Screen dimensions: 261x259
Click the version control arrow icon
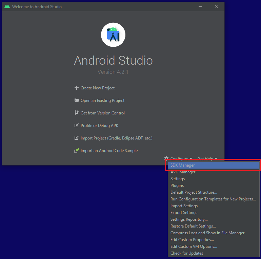(77, 113)
